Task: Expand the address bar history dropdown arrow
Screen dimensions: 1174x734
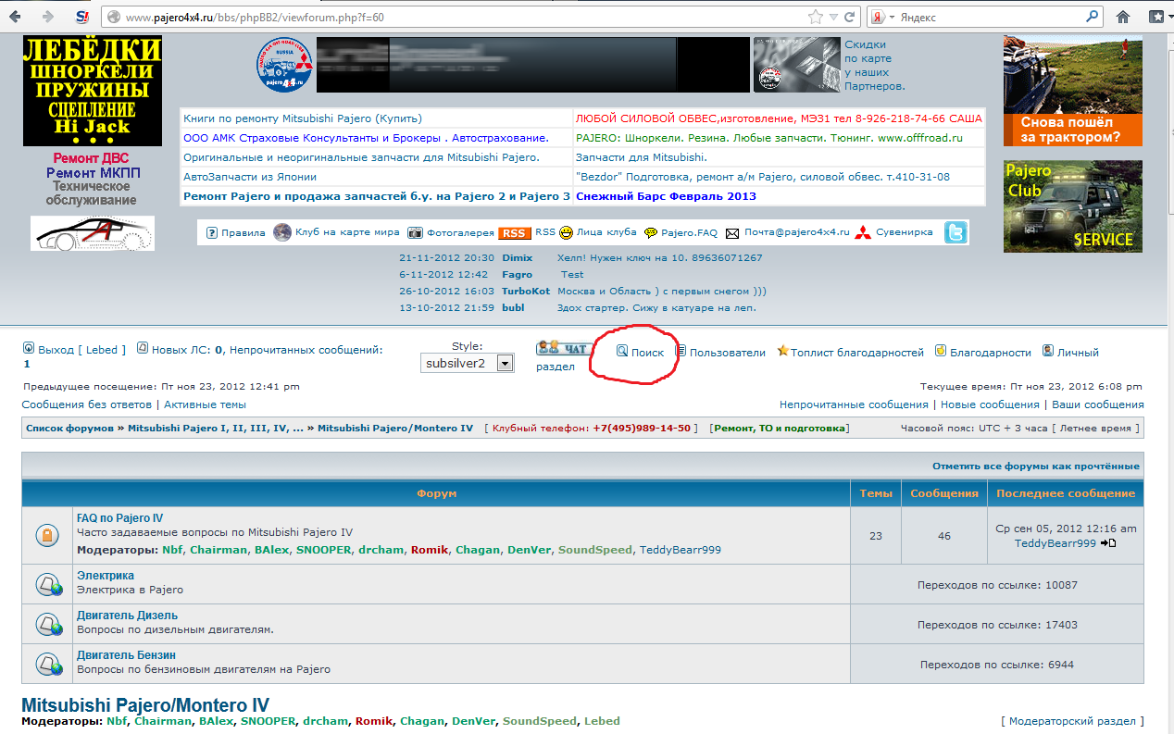Action: click(x=834, y=17)
